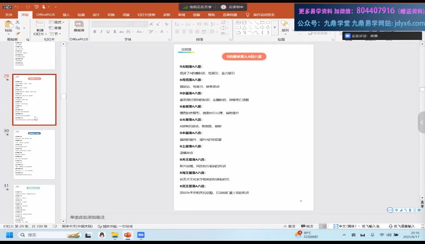This screenshot has height=244, width=425.
Task: Toggle the Notes (备注) pane in status bar
Action: point(289,226)
